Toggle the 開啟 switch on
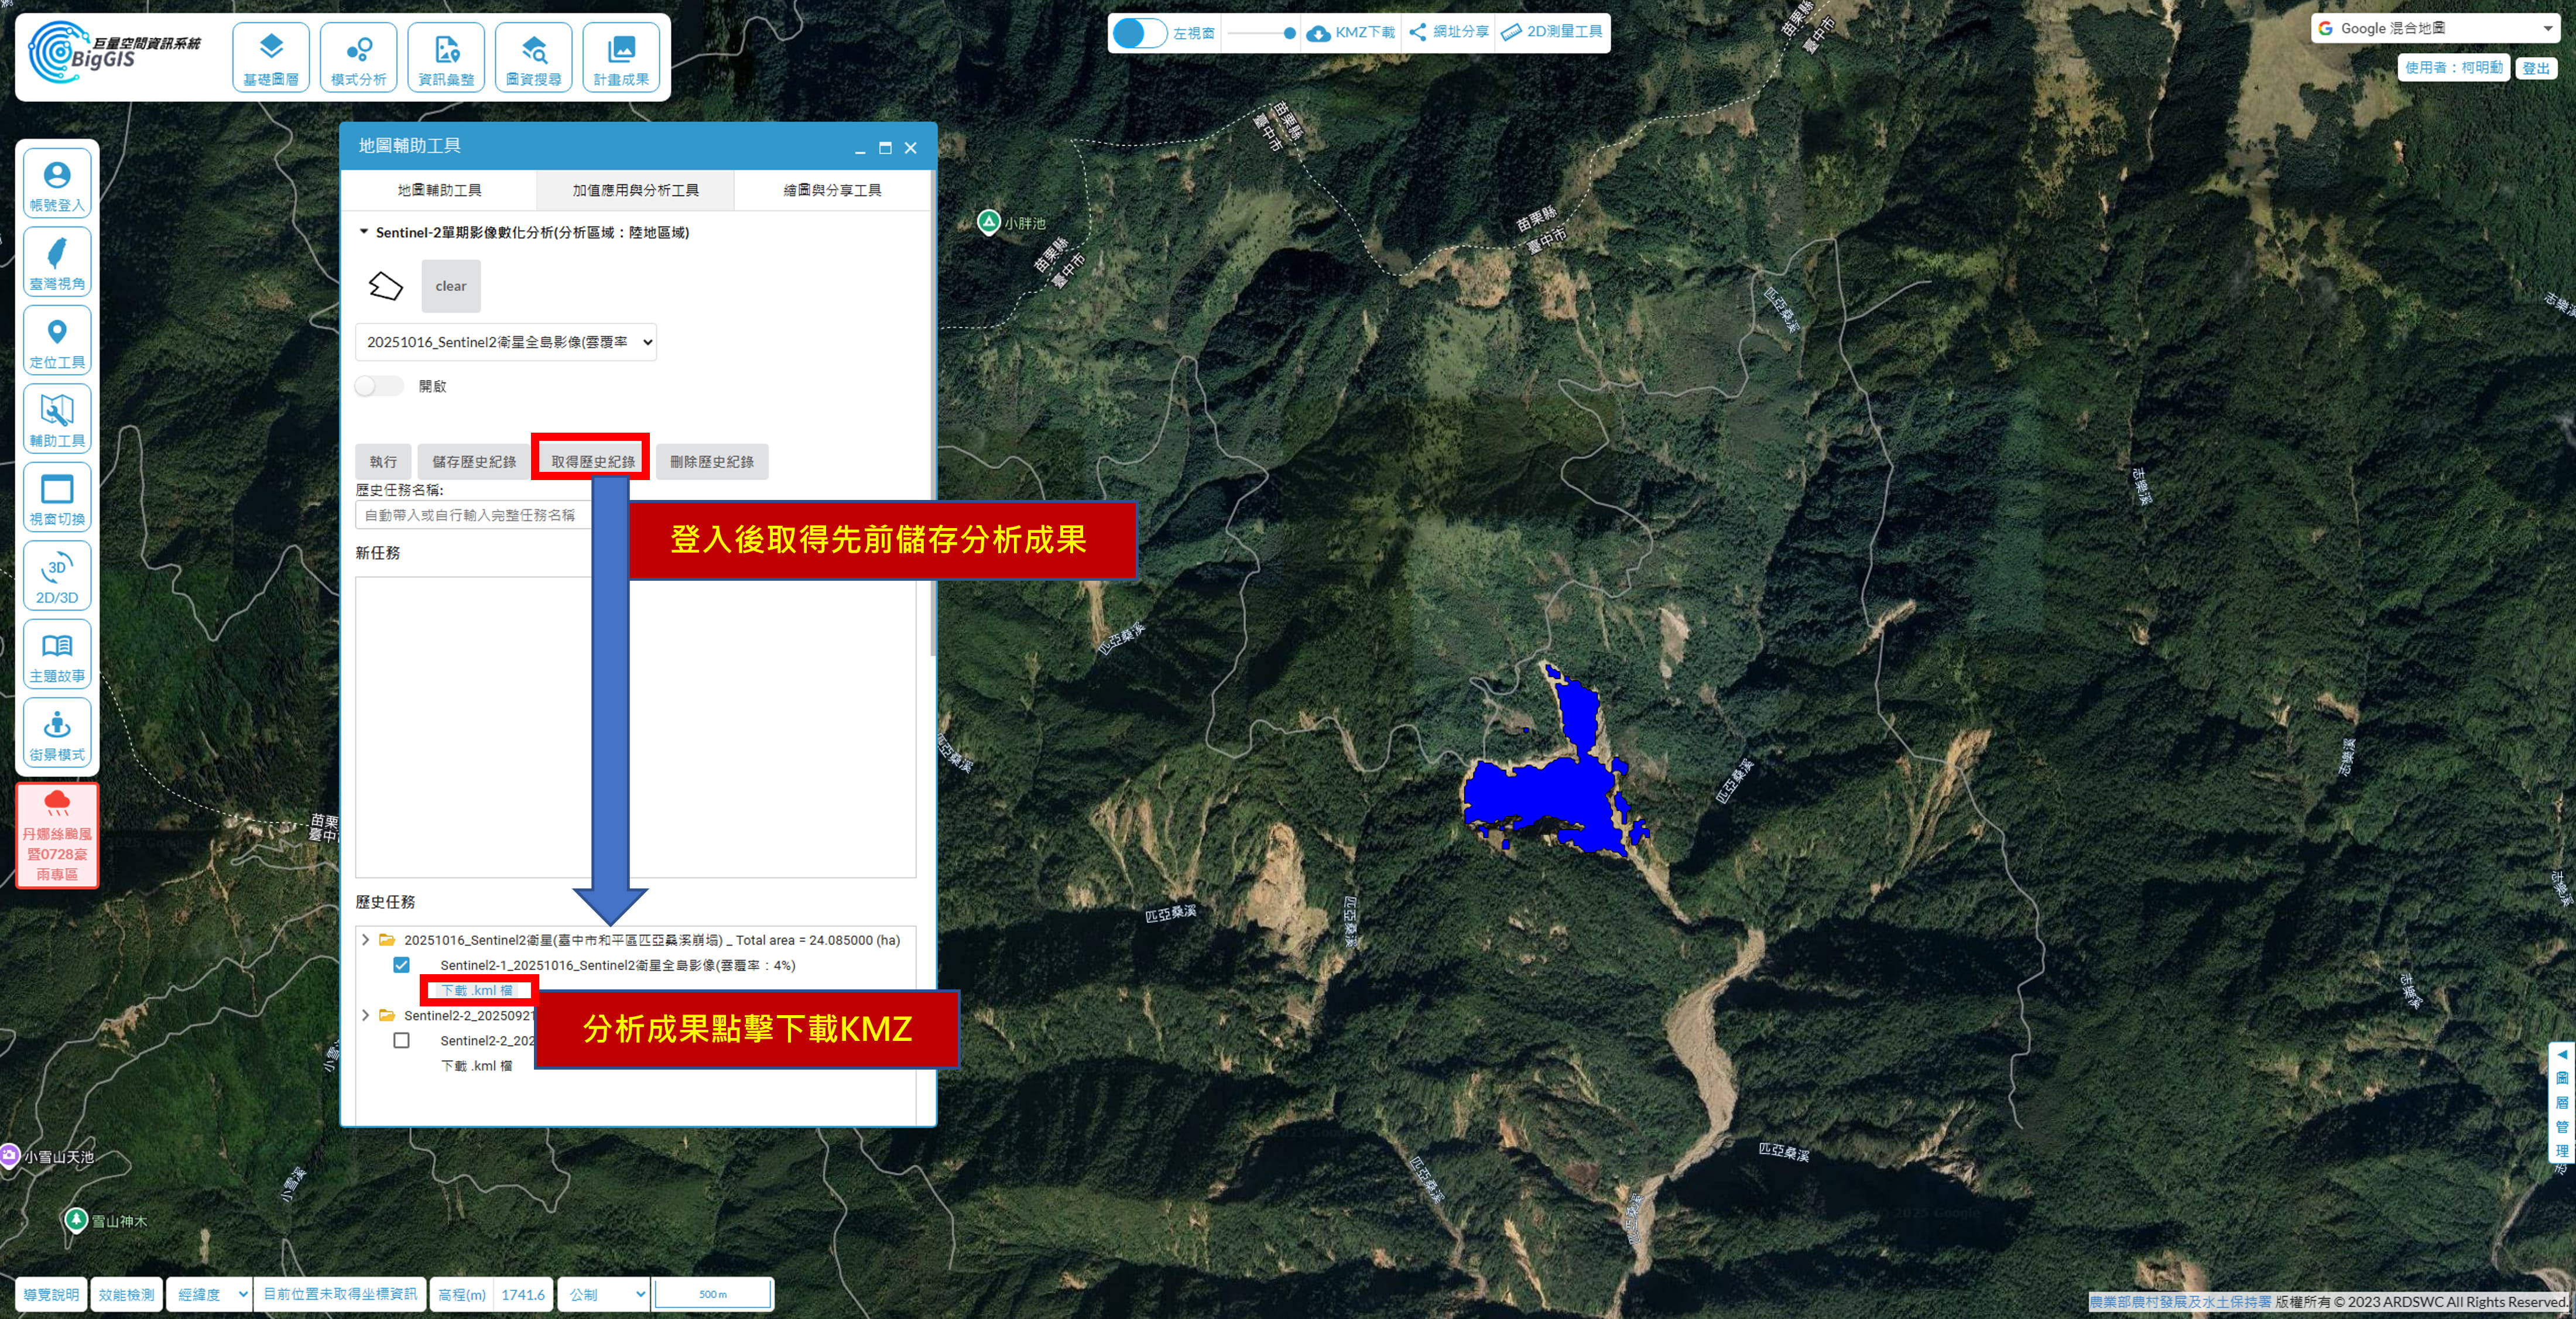This screenshot has height=1319, width=2576. tap(379, 386)
